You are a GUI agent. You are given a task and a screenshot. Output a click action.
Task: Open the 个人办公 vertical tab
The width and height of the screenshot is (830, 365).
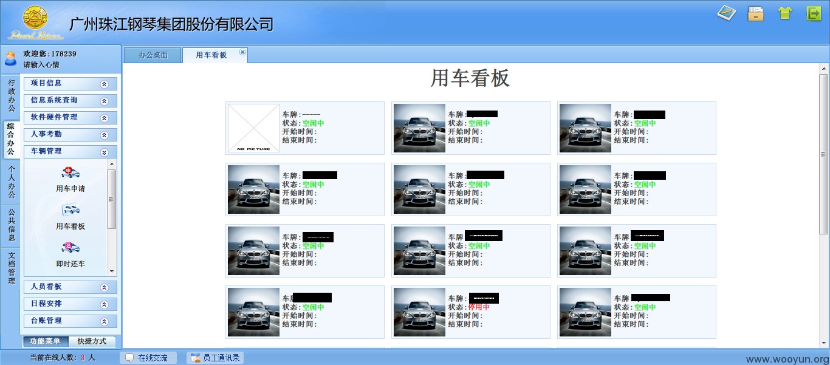(12, 182)
